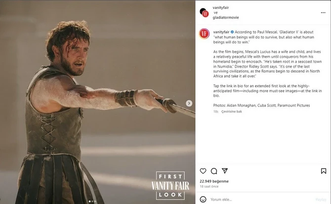Image resolution: width=331 pixels, height=204 pixels.
Task: Click the Vanity Fair avatar beside caption
Action: pyautogui.click(x=204, y=34)
